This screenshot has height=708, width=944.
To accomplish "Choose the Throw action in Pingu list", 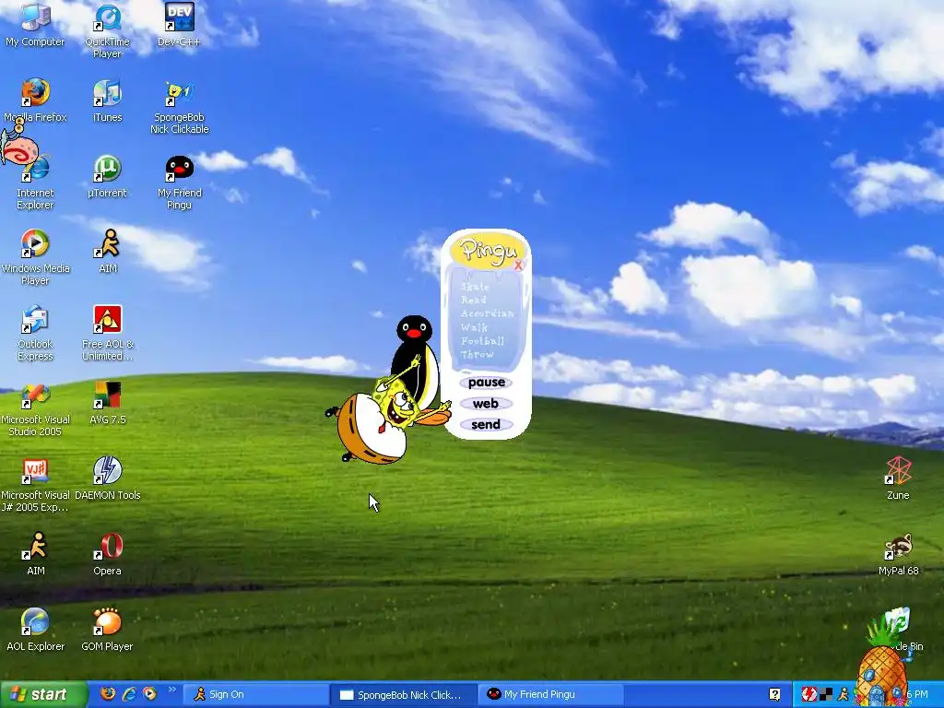I will click(x=478, y=355).
